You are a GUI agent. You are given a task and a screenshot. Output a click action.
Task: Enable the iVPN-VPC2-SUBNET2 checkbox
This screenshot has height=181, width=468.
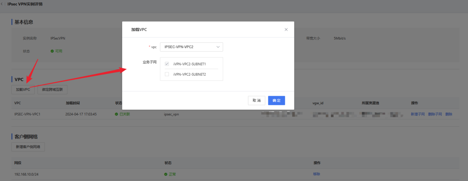[167, 74]
